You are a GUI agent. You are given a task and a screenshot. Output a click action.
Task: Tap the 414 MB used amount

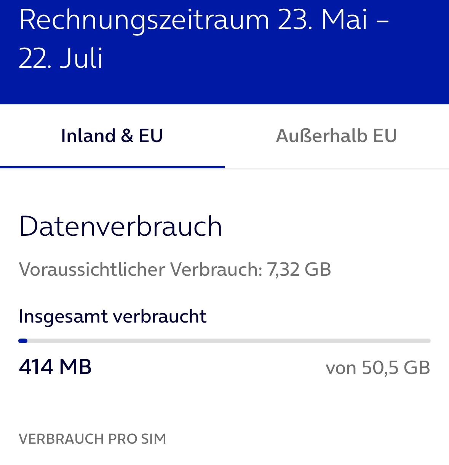pos(55,367)
